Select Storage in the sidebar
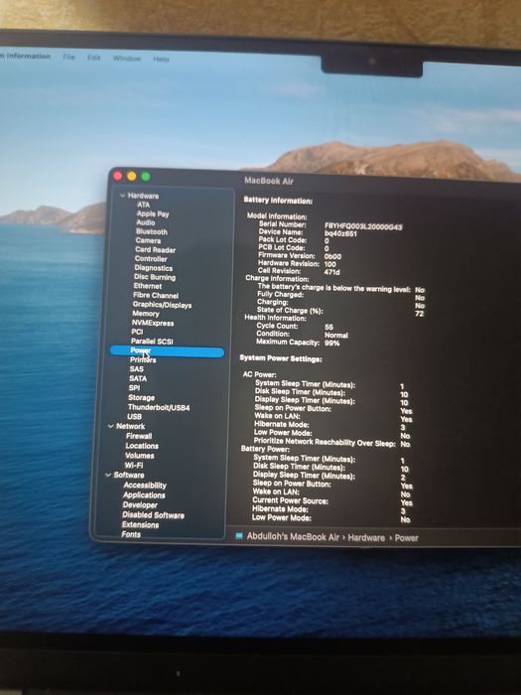 click(x=141, y=397)
